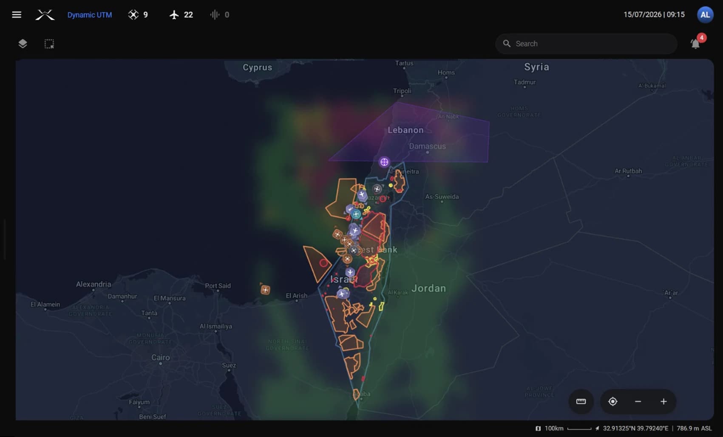Open the hamburger main menu
The width and height of the screenshot is (723, 437).
click(x=17, y=15)
